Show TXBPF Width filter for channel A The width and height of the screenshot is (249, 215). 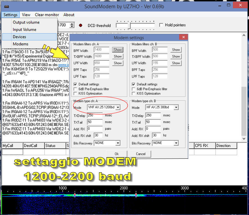pos(118,56)
